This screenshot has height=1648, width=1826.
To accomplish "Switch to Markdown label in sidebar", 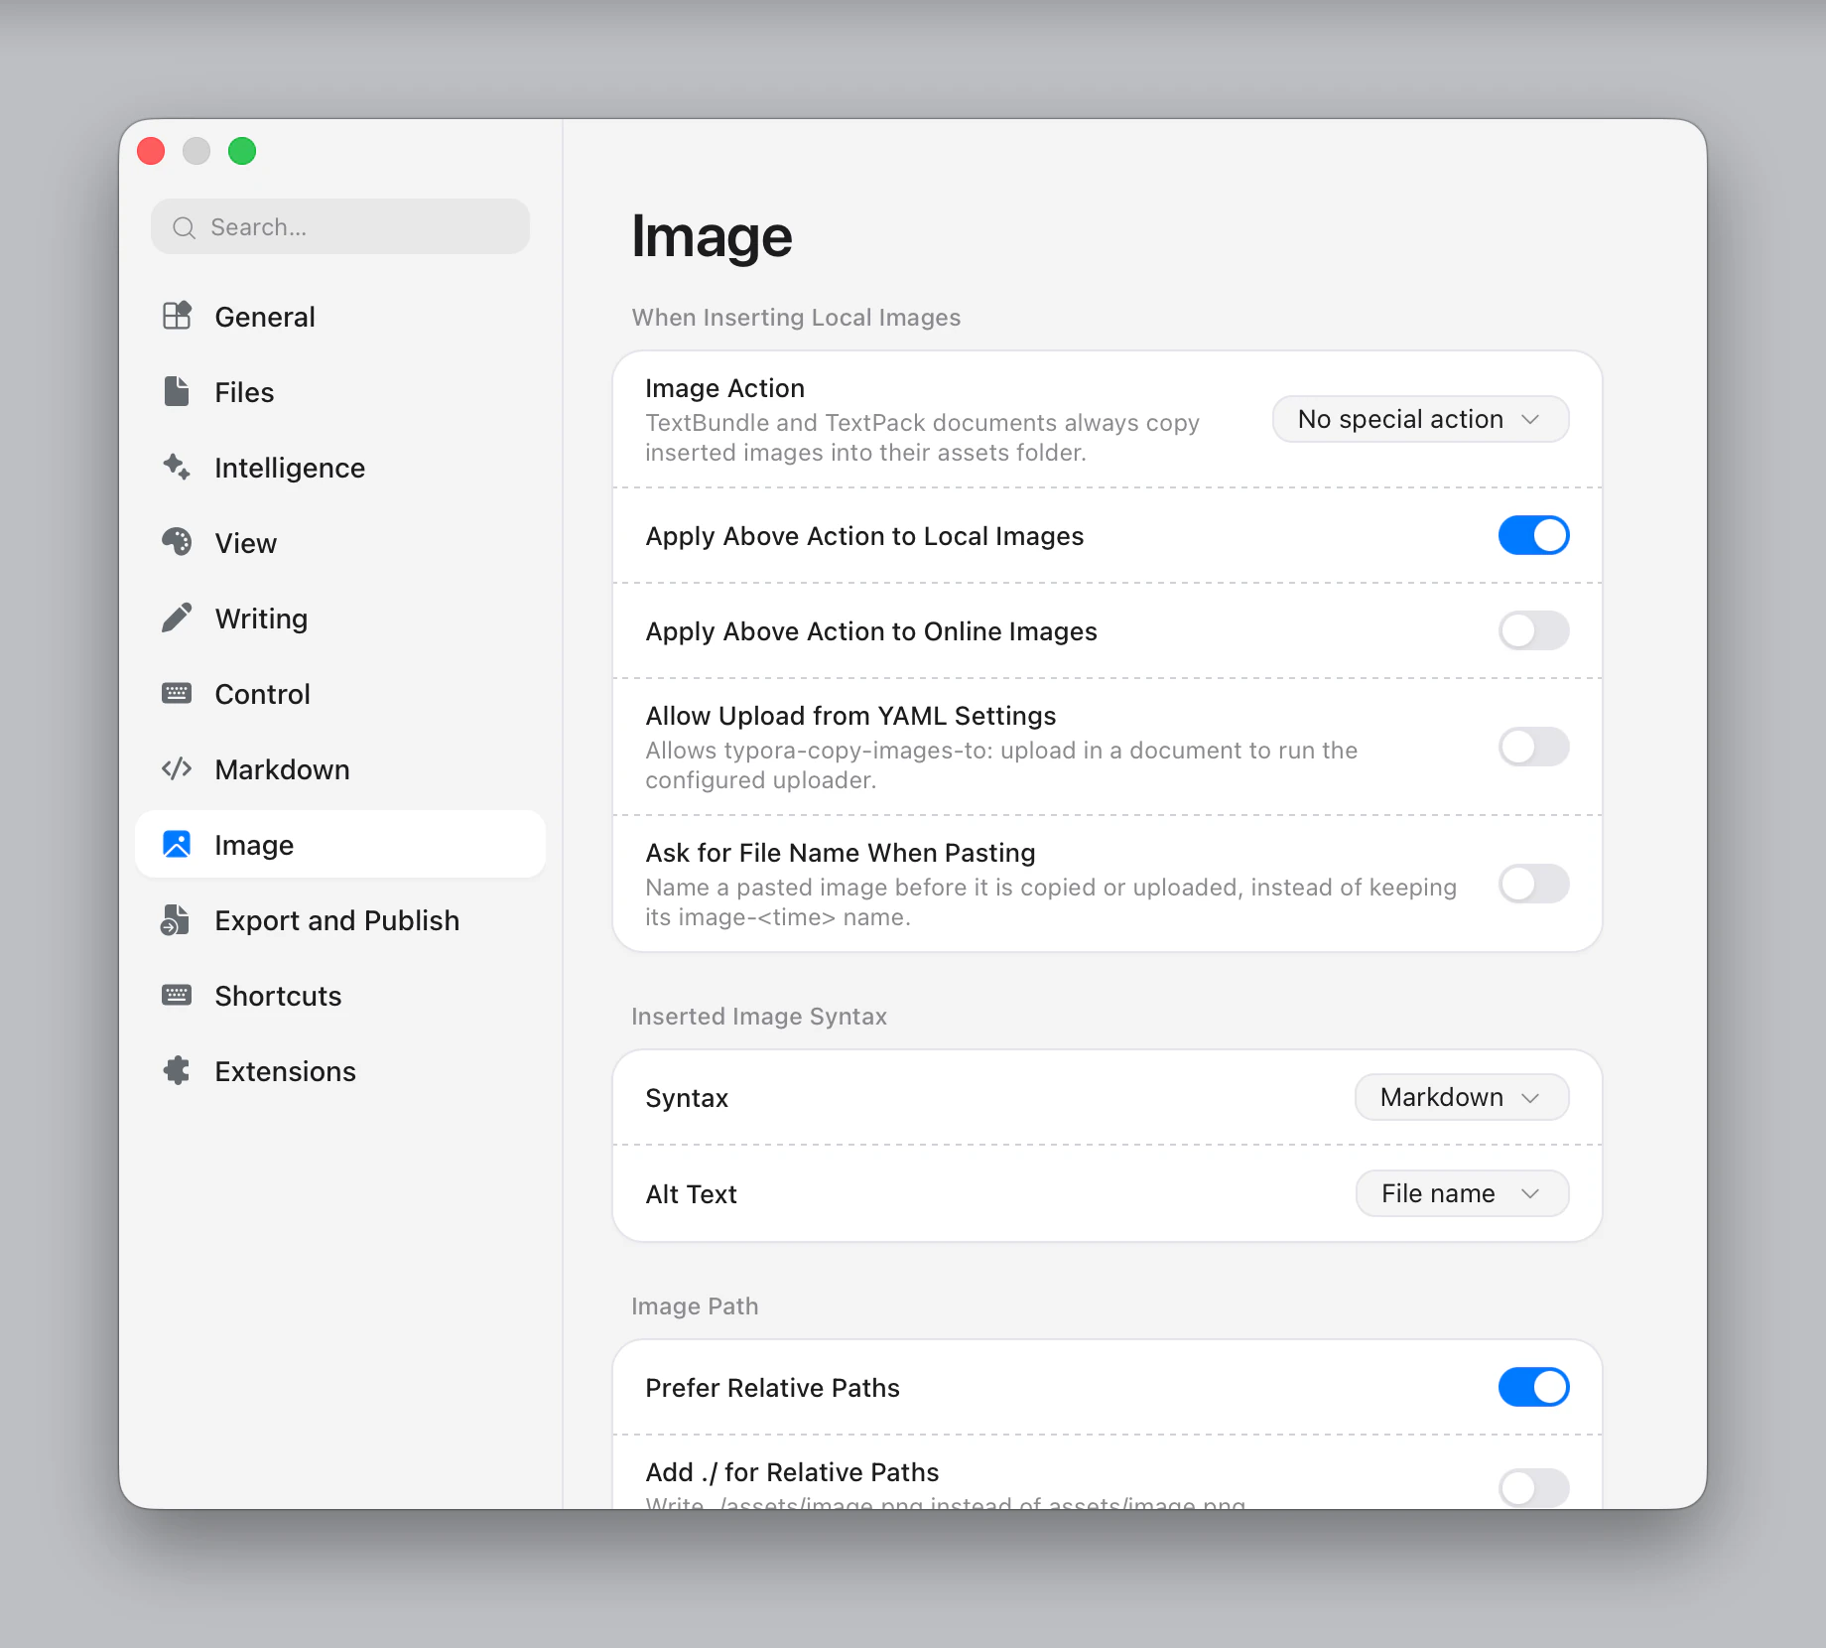I will point(282,769).
